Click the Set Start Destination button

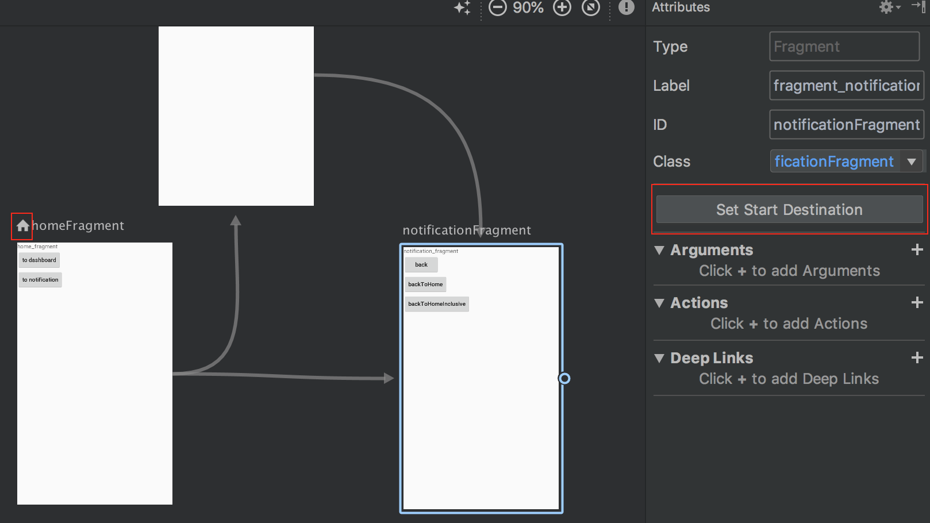pos(789,209)
